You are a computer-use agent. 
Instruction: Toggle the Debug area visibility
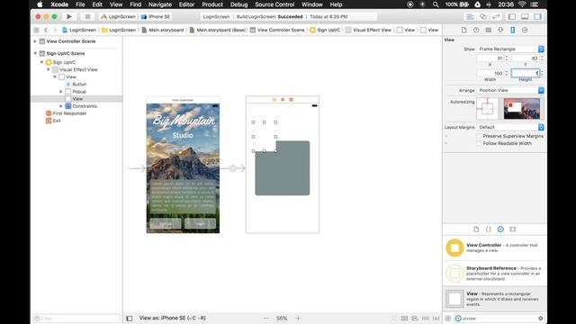tap(525, 16)
